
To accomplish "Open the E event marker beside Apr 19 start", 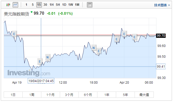I will coord(14,34).
